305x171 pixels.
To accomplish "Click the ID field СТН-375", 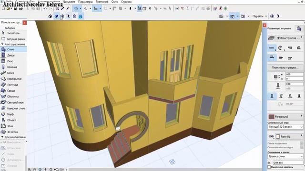I will tap(288, 162).
